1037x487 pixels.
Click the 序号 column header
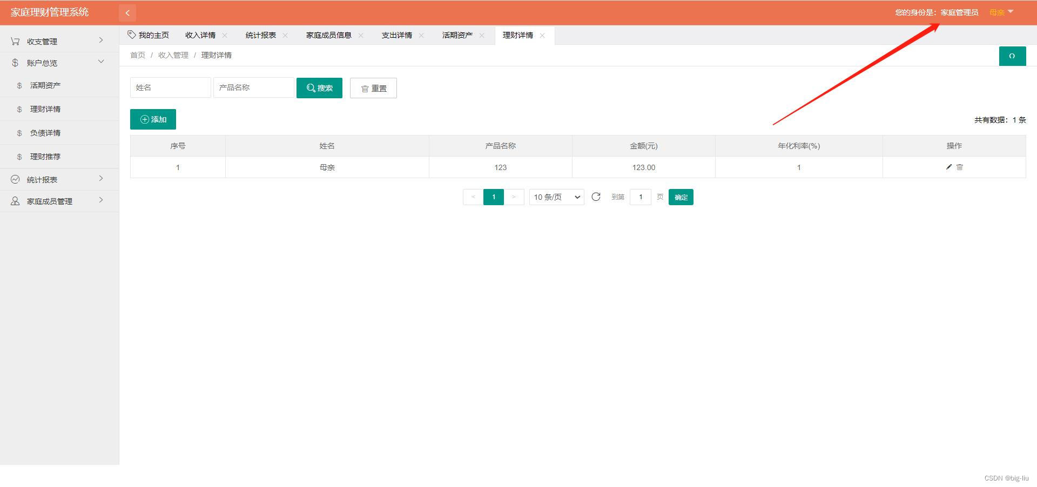pyautogui.click(x=178, y=146)
